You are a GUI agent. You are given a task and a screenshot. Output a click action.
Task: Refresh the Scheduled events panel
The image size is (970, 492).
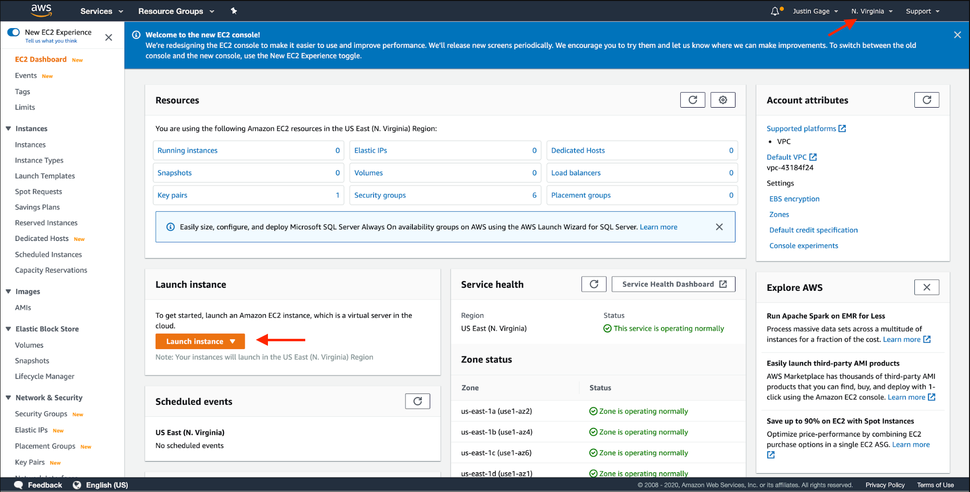point(417,401)
